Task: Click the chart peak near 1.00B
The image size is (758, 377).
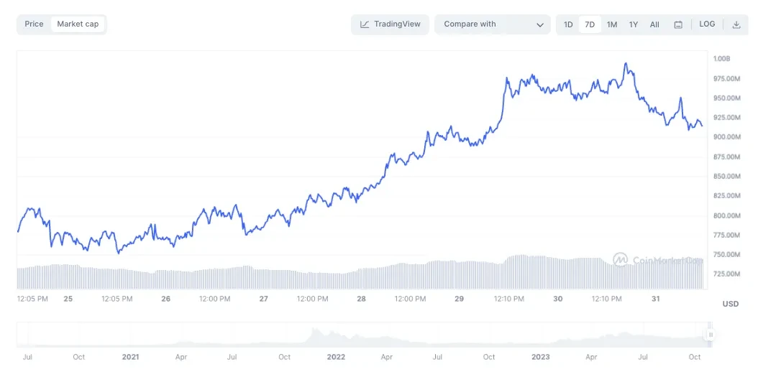Action: [x=626, y=64]
